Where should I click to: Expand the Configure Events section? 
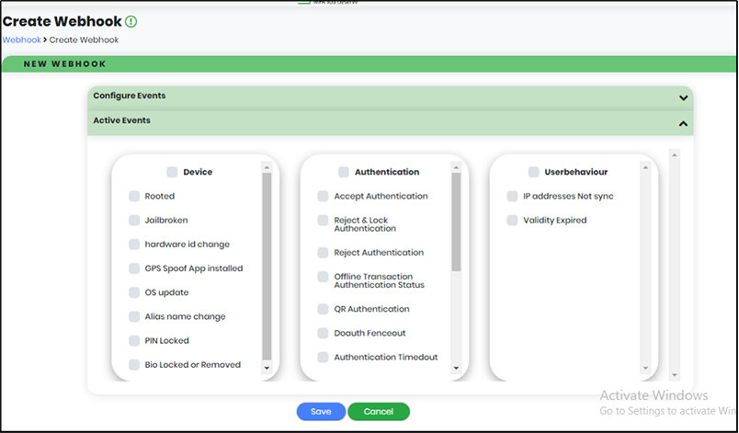click(x=683, y=98)
